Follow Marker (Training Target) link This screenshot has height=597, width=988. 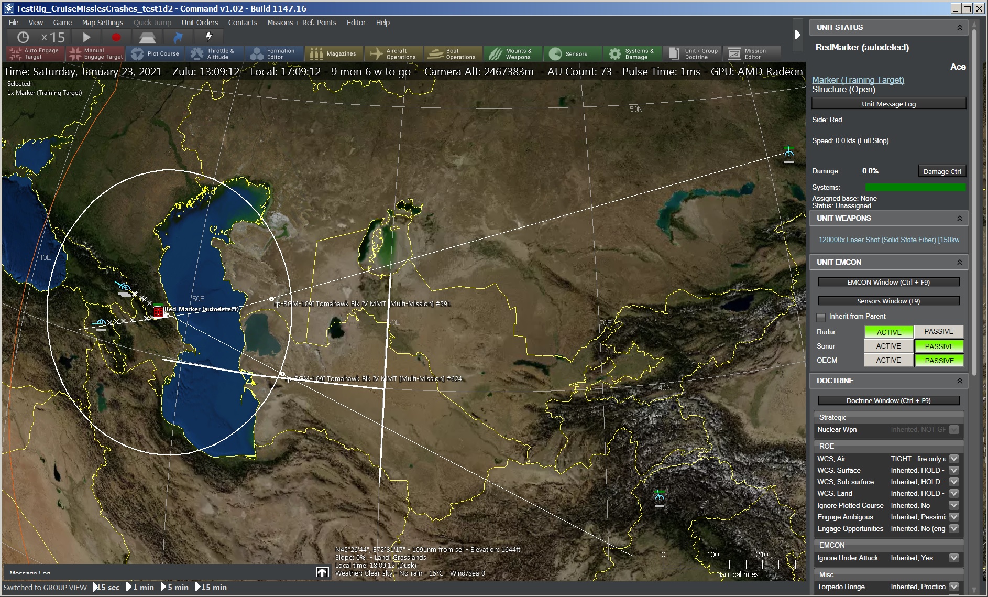[858, 80]
